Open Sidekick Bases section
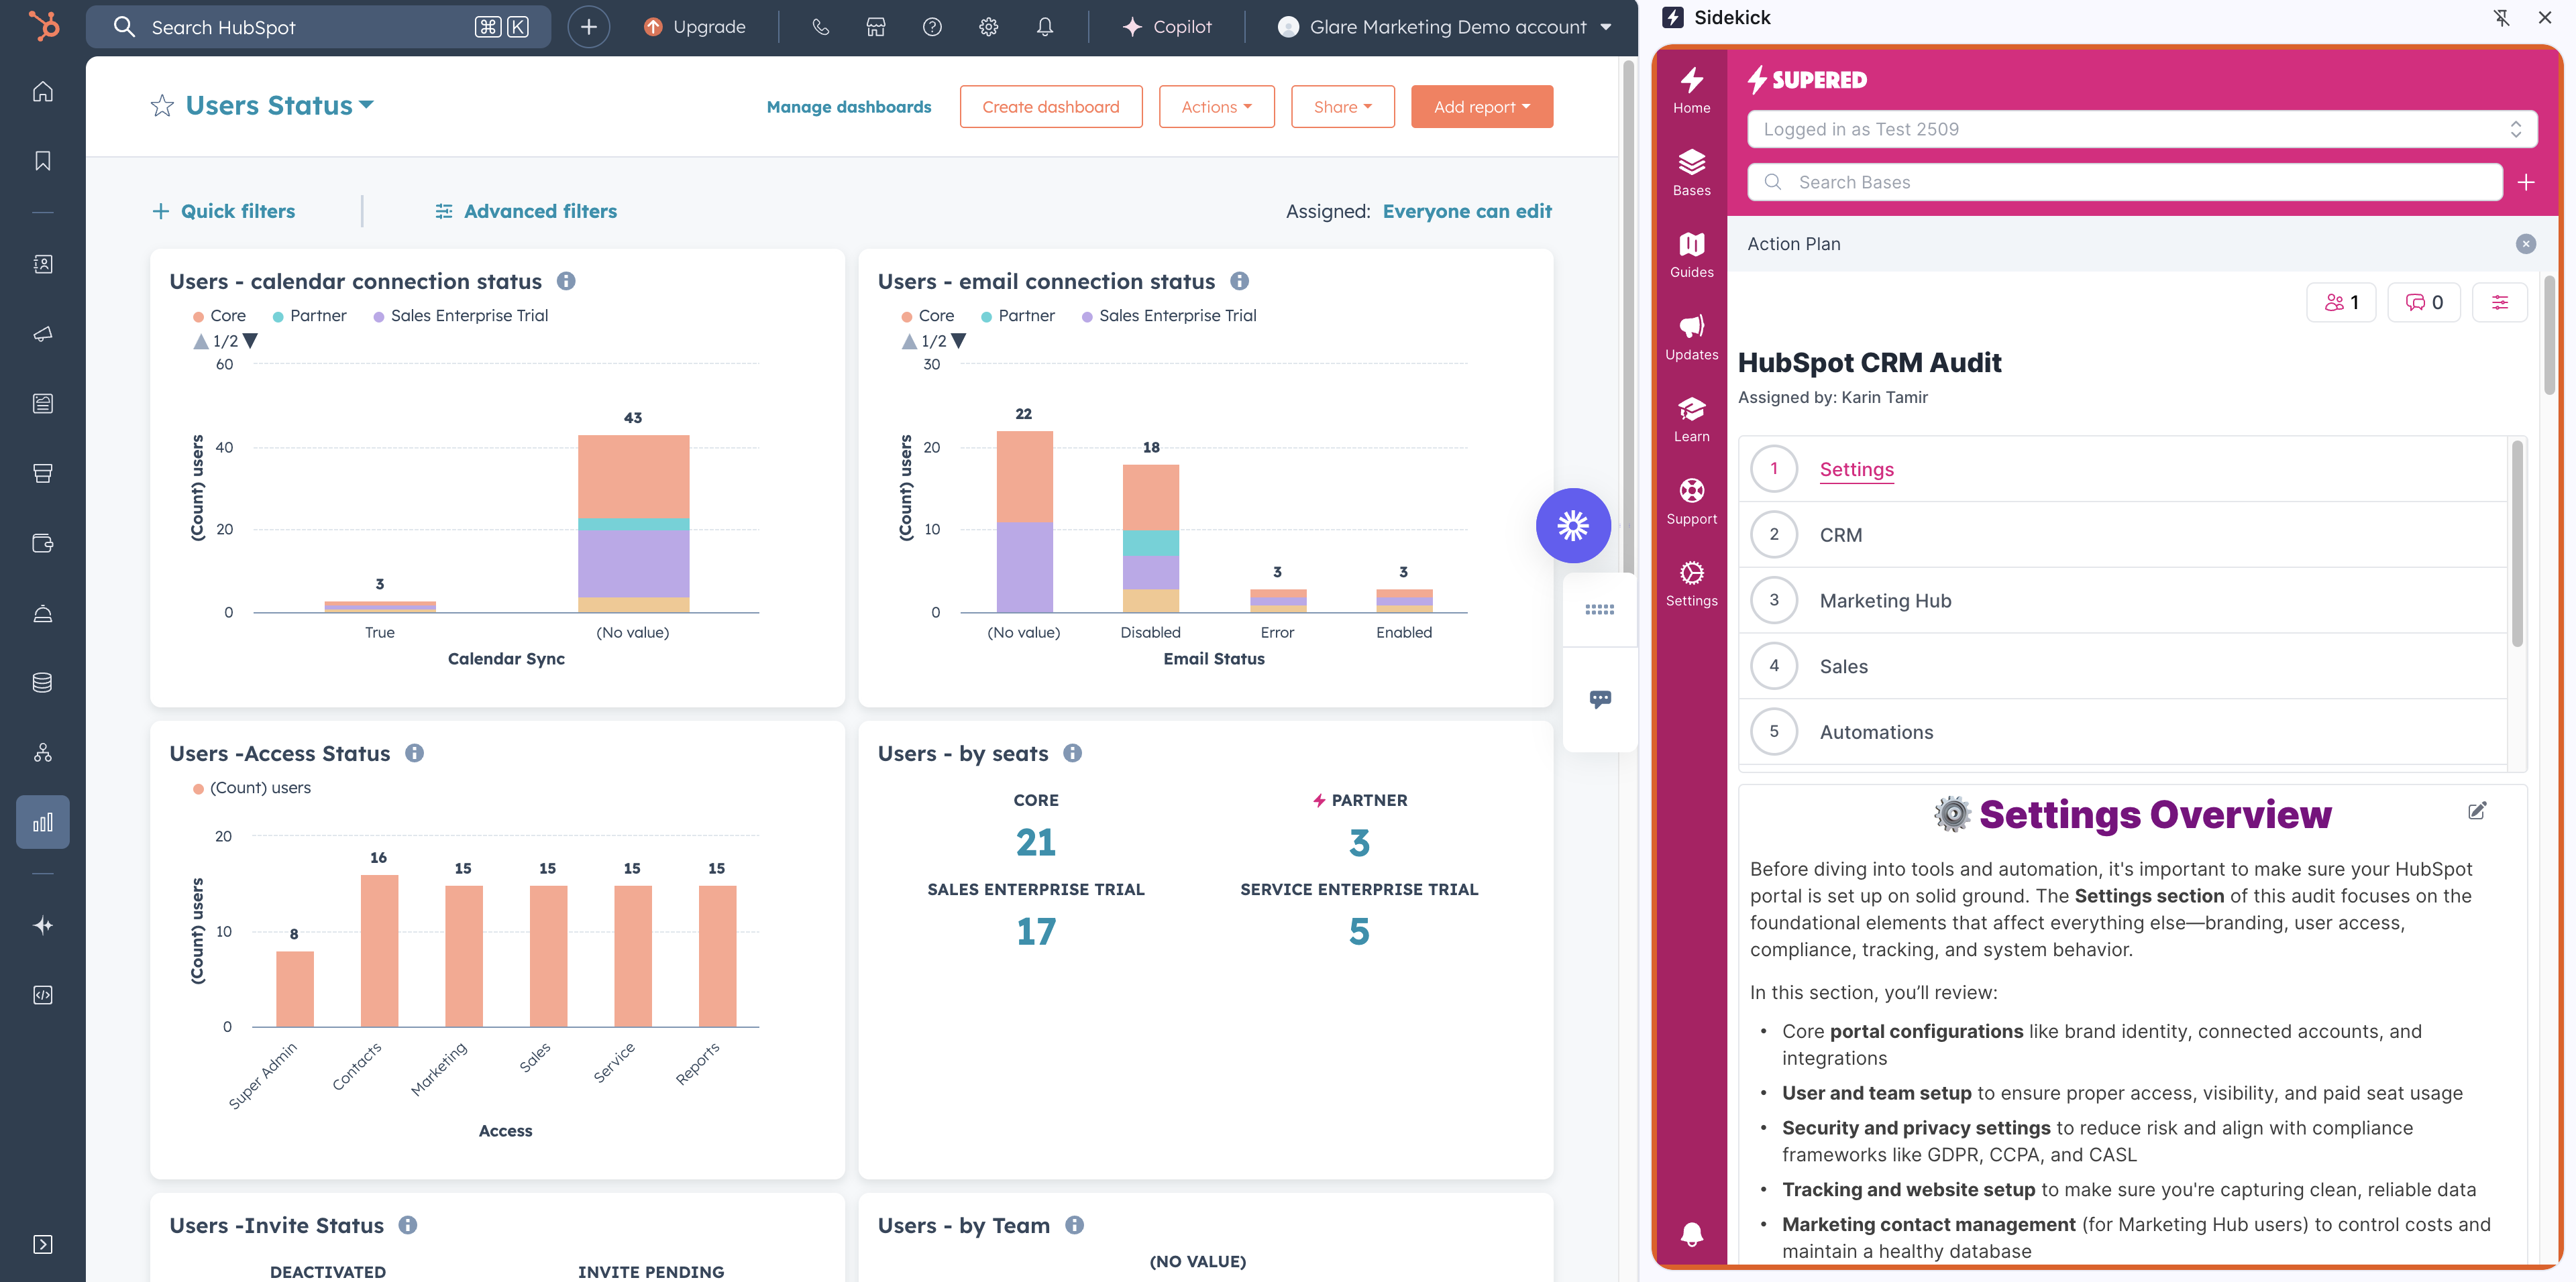 (1691, 172)
